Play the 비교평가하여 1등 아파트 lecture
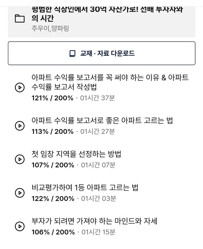The image size is (203, 249). coord(20,193)
